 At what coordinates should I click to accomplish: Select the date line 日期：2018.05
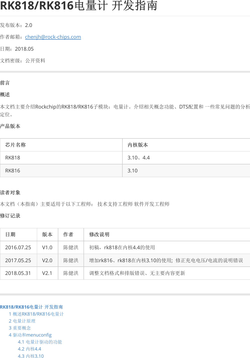coord(17,49)
